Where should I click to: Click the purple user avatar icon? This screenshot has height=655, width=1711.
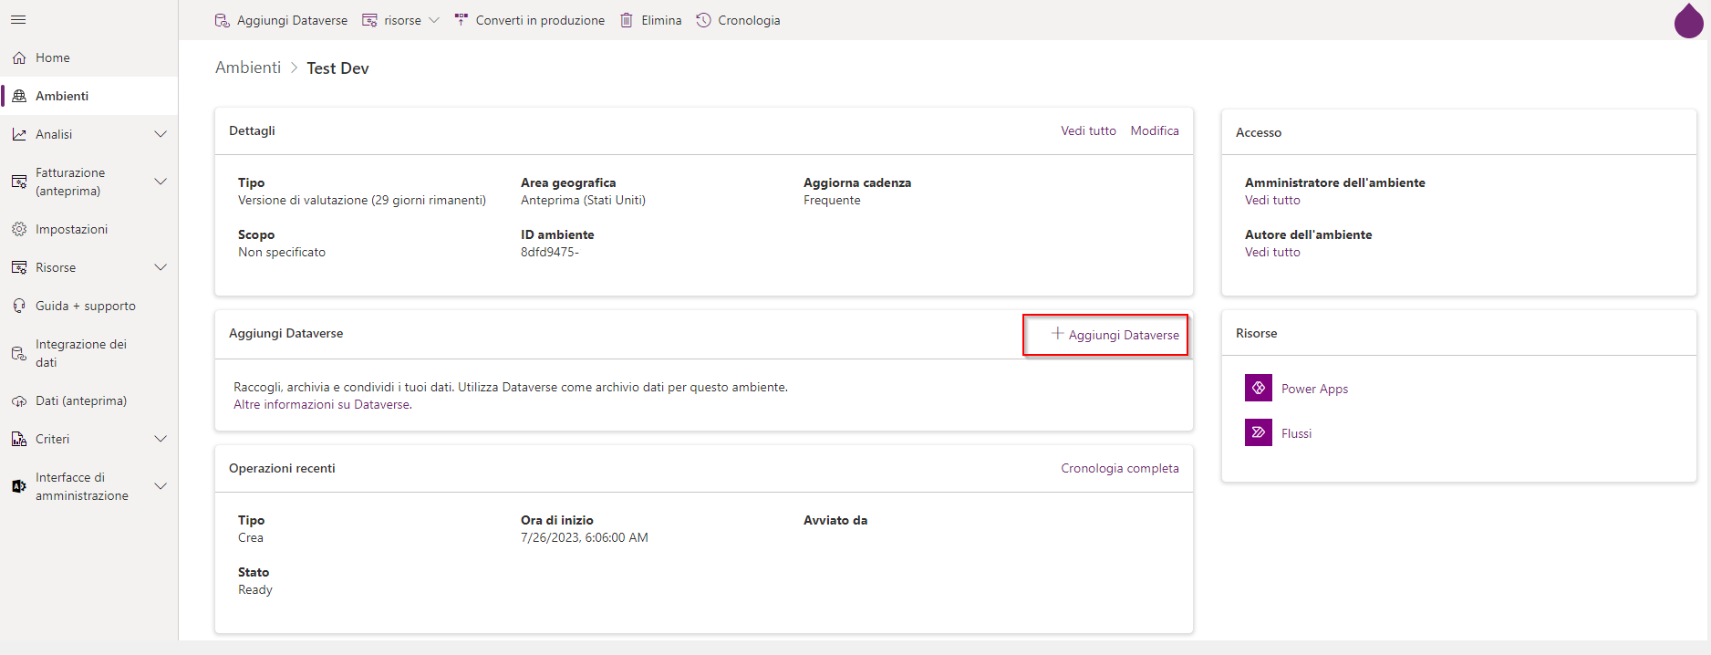tap(1688, 22)
